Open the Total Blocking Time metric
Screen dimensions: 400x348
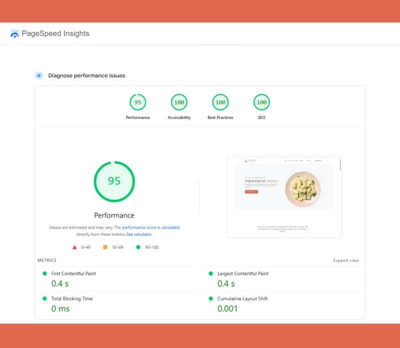click(x=72, y=299)
